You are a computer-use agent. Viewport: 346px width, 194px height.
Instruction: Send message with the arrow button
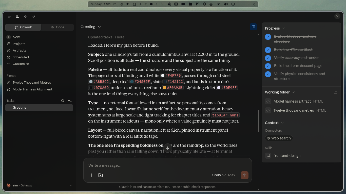(x=244, y=175)
